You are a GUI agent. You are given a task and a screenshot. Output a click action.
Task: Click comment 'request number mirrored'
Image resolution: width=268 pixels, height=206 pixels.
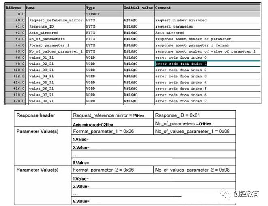[181, 20]
